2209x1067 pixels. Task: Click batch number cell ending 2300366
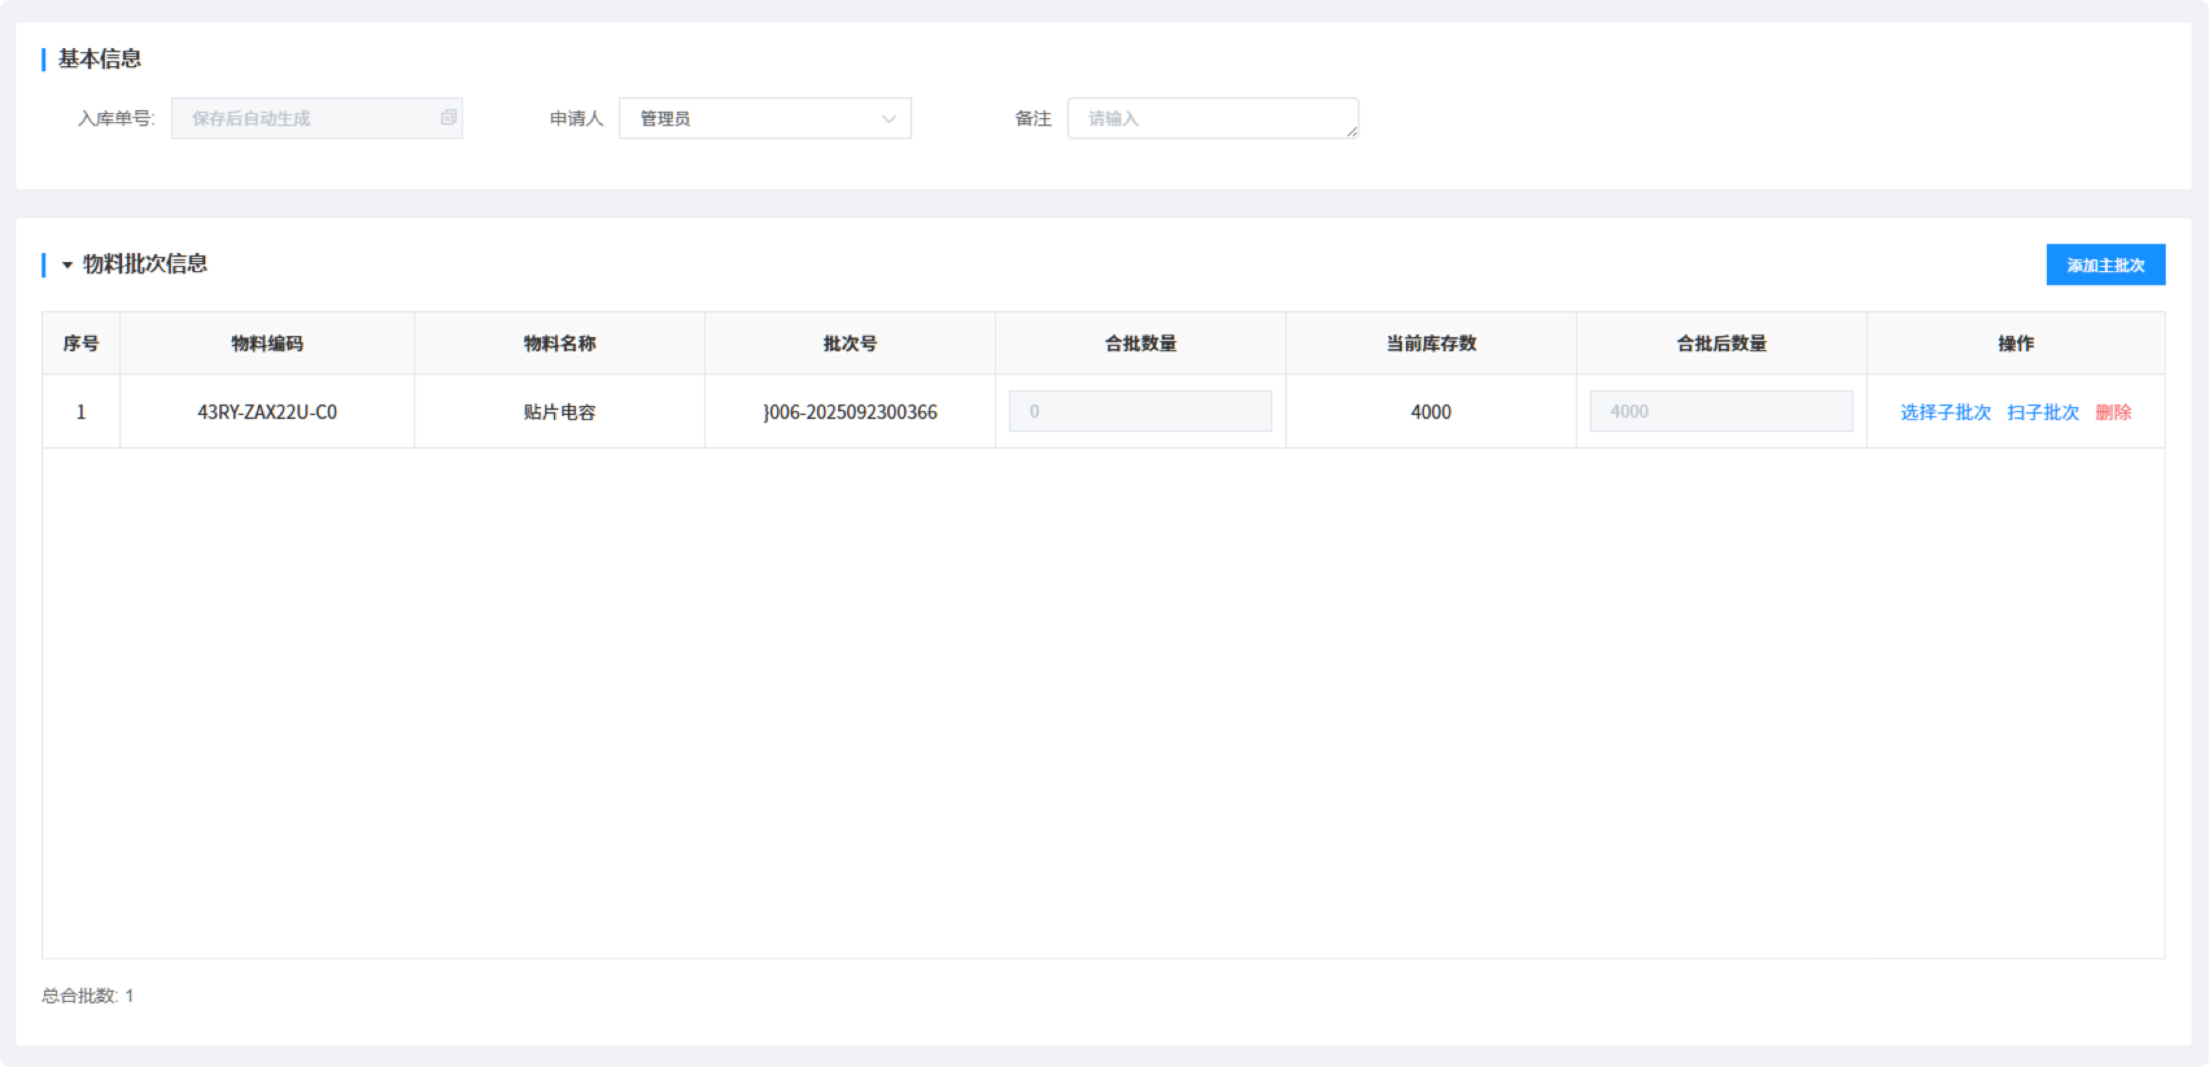849,412
